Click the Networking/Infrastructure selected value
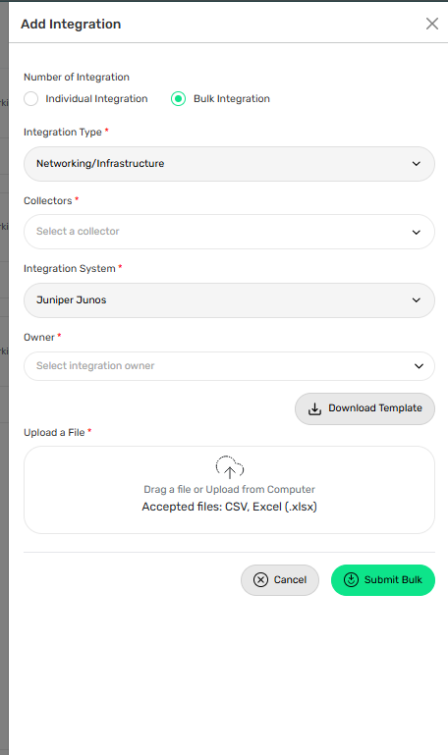 tap(100, 163)
